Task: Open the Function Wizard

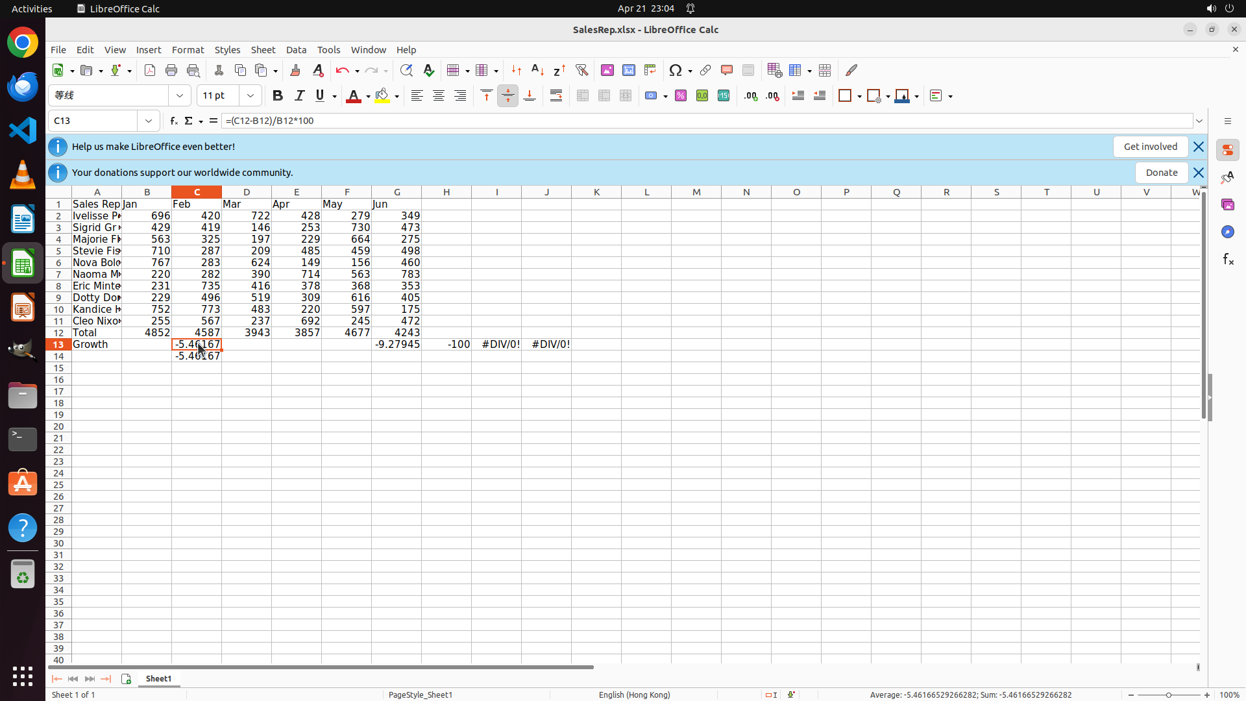Action: (x=173, y=121)
